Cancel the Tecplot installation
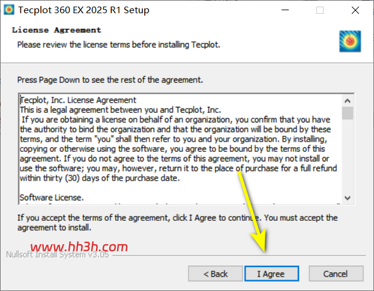 click(x=336, y=274)
